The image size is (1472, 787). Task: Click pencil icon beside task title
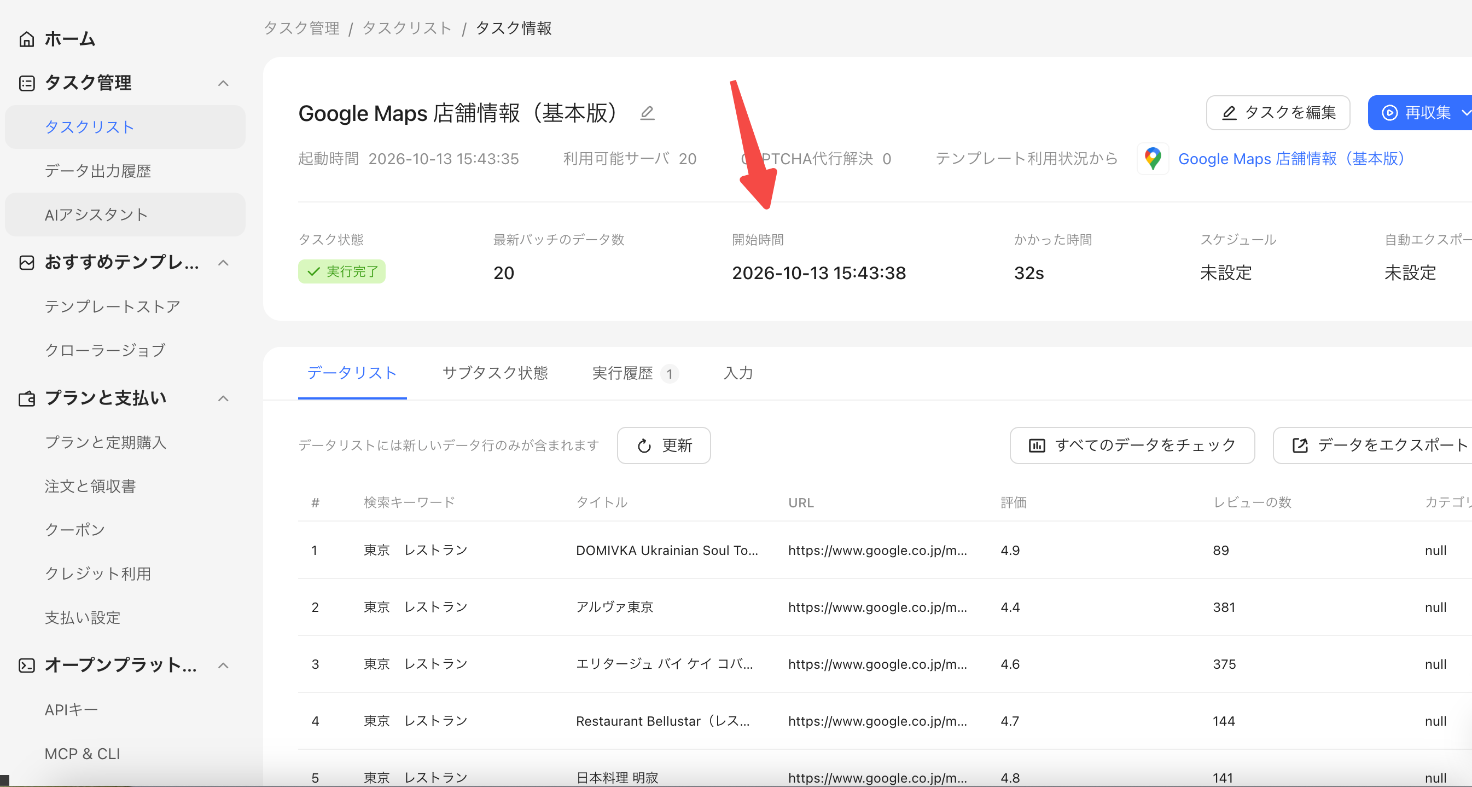pos(647,113)
